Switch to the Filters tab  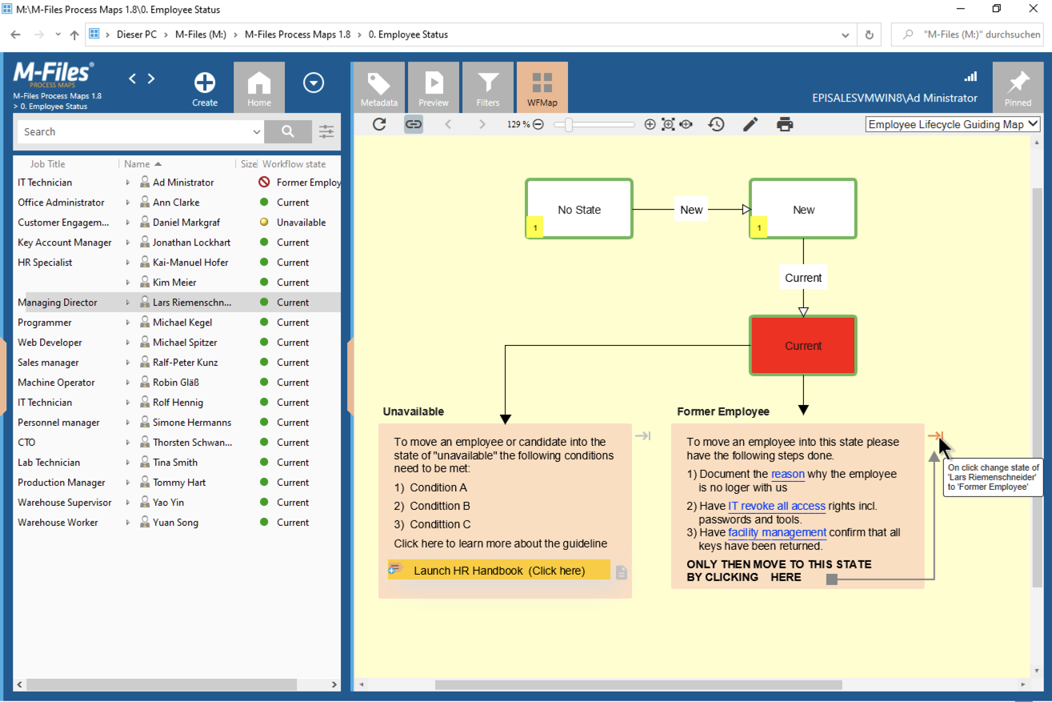point(488,87)
